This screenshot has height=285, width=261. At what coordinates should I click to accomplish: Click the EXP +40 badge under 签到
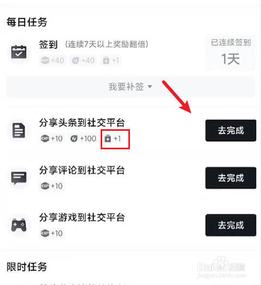click(52, 60)
